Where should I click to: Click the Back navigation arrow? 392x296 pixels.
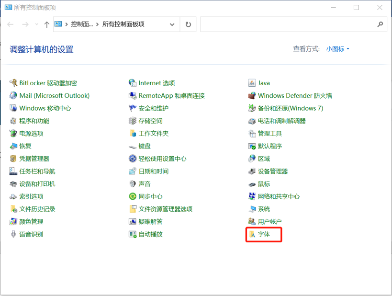coord(10,24)
